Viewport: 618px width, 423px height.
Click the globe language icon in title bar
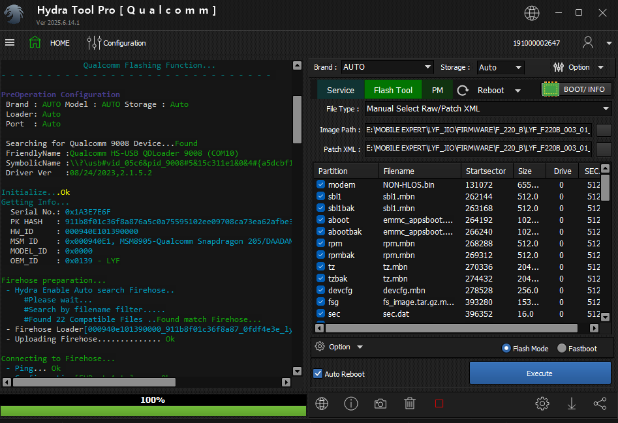[x=532, y=13]
